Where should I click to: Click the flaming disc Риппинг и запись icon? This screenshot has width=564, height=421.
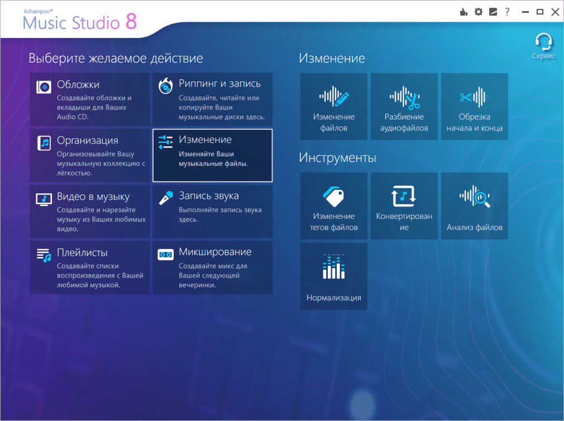tap(166, 87)
